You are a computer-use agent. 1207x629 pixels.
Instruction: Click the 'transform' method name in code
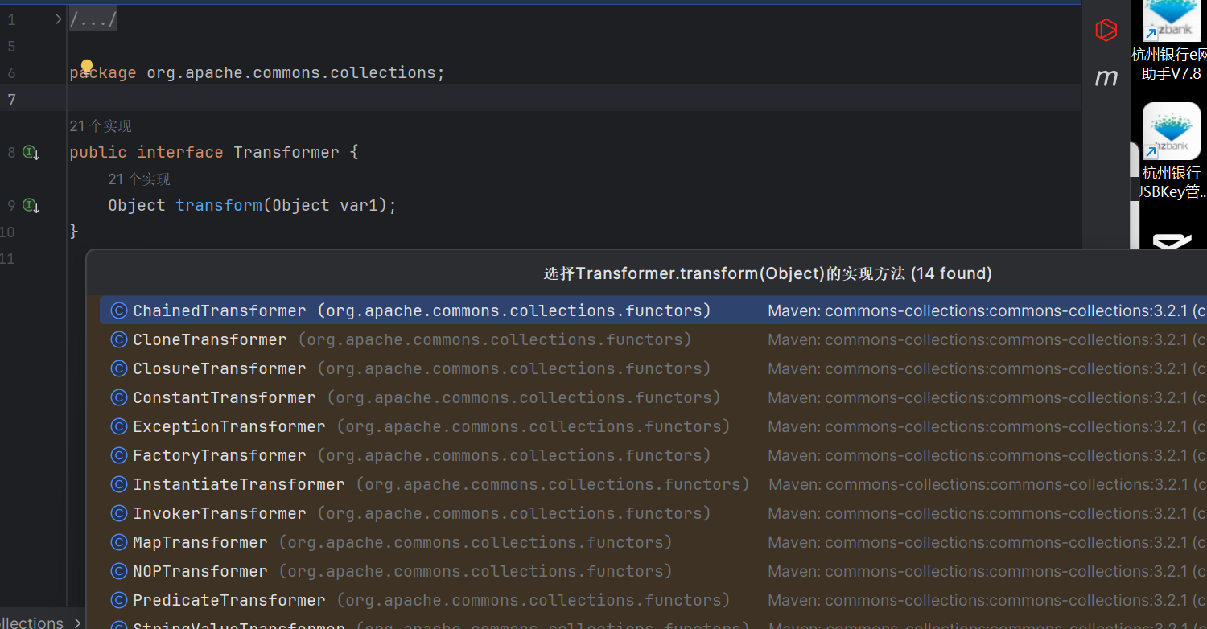pyautogui.click(x=219, y=206)
